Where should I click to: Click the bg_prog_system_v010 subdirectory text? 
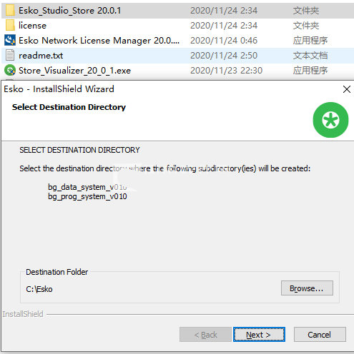pos(87,196)
